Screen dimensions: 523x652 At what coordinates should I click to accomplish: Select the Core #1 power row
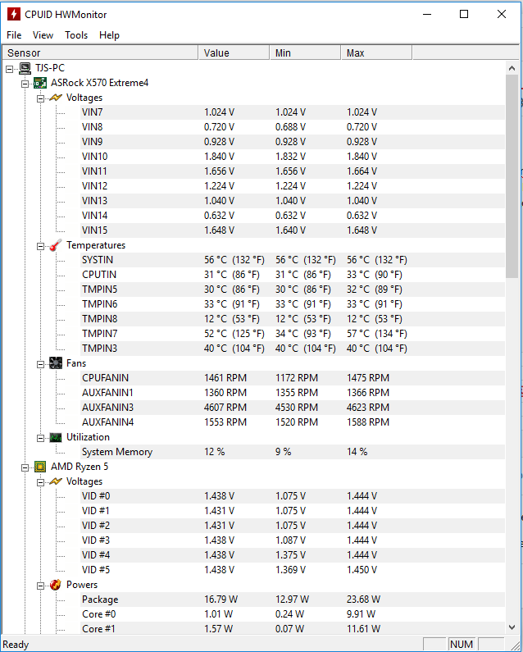(x=293, y=629)
